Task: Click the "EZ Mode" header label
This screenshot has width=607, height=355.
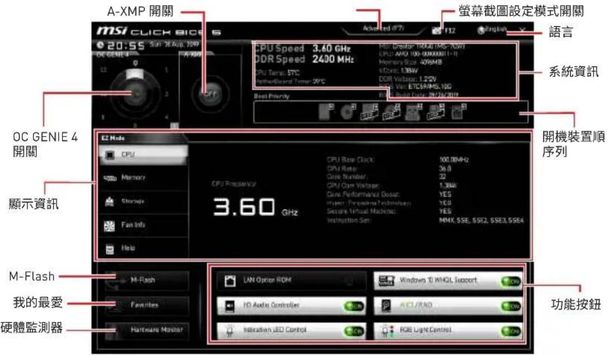Action: [x=113, y=138]
